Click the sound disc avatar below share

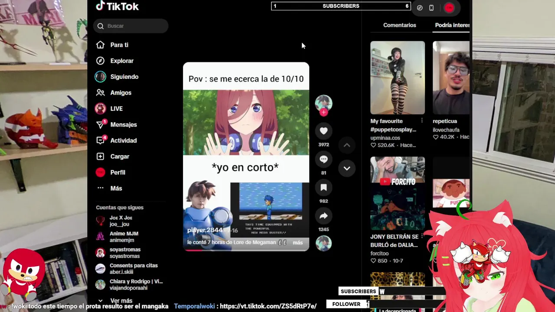323,243
